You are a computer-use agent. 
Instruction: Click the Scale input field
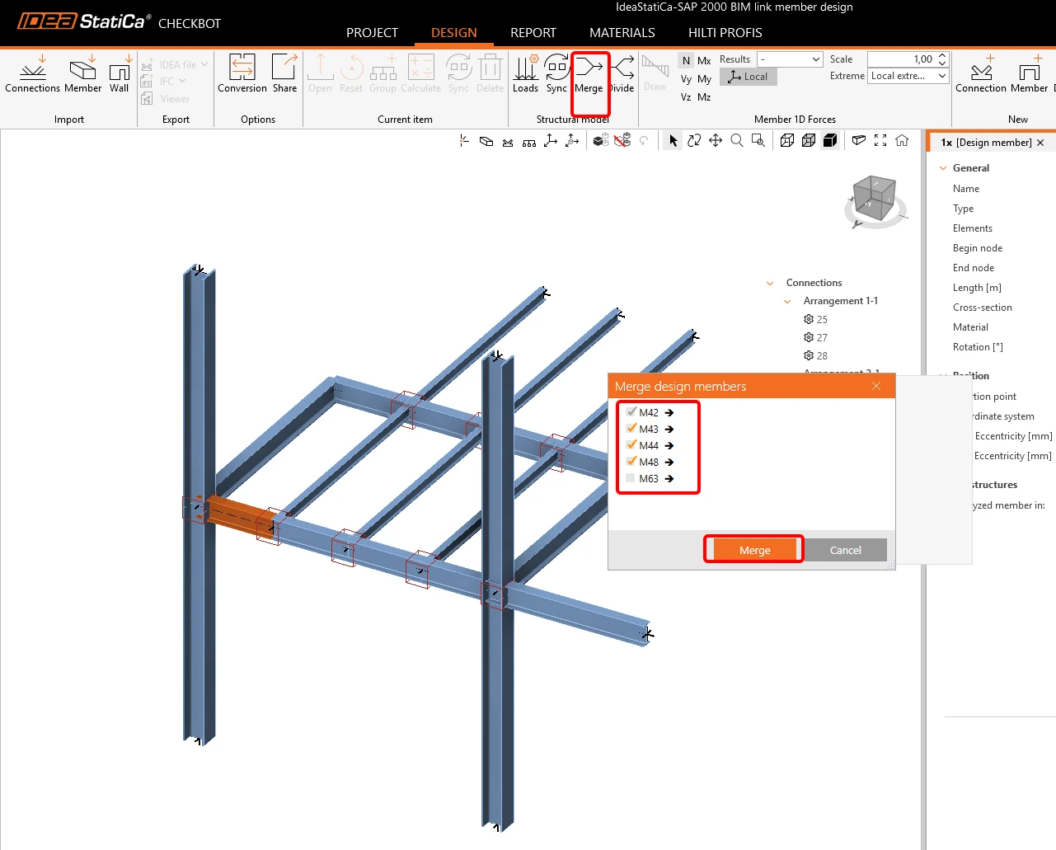click(x=902, y=59)
